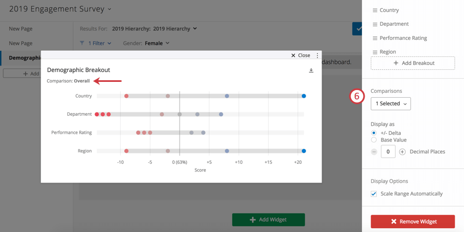Screen dimensions: 464x232
Task: Decrease decimal places with minus icon
Action: (x=374, y=152)
